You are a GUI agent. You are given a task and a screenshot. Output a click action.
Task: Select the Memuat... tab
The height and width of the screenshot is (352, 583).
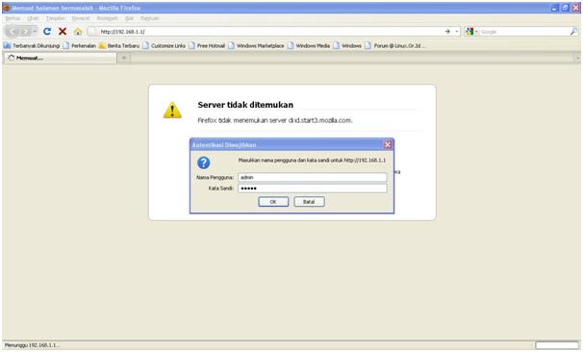61,58
